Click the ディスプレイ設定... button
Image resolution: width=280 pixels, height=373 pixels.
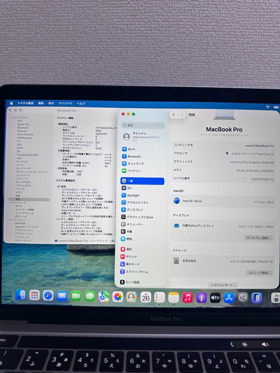pyautogui.click(x=258, y=238)
